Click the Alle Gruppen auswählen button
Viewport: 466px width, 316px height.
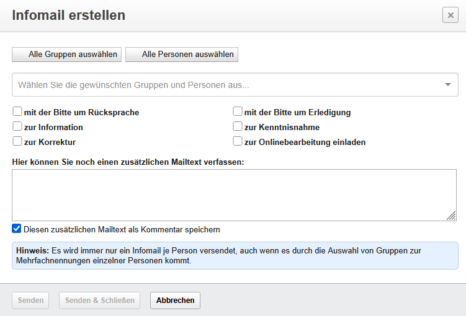[x=66, y=55]
